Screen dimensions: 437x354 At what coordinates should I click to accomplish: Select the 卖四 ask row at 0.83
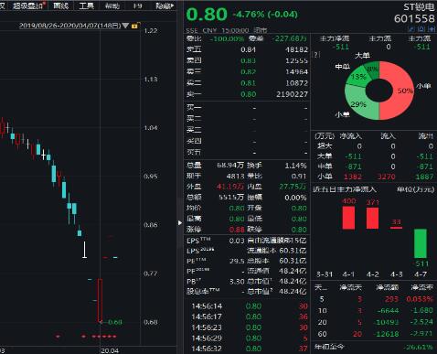coord(247,60)
